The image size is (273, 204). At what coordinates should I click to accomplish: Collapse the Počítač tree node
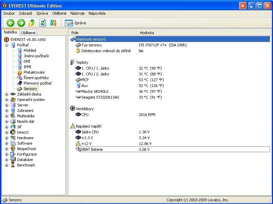(x=6, y=45)
